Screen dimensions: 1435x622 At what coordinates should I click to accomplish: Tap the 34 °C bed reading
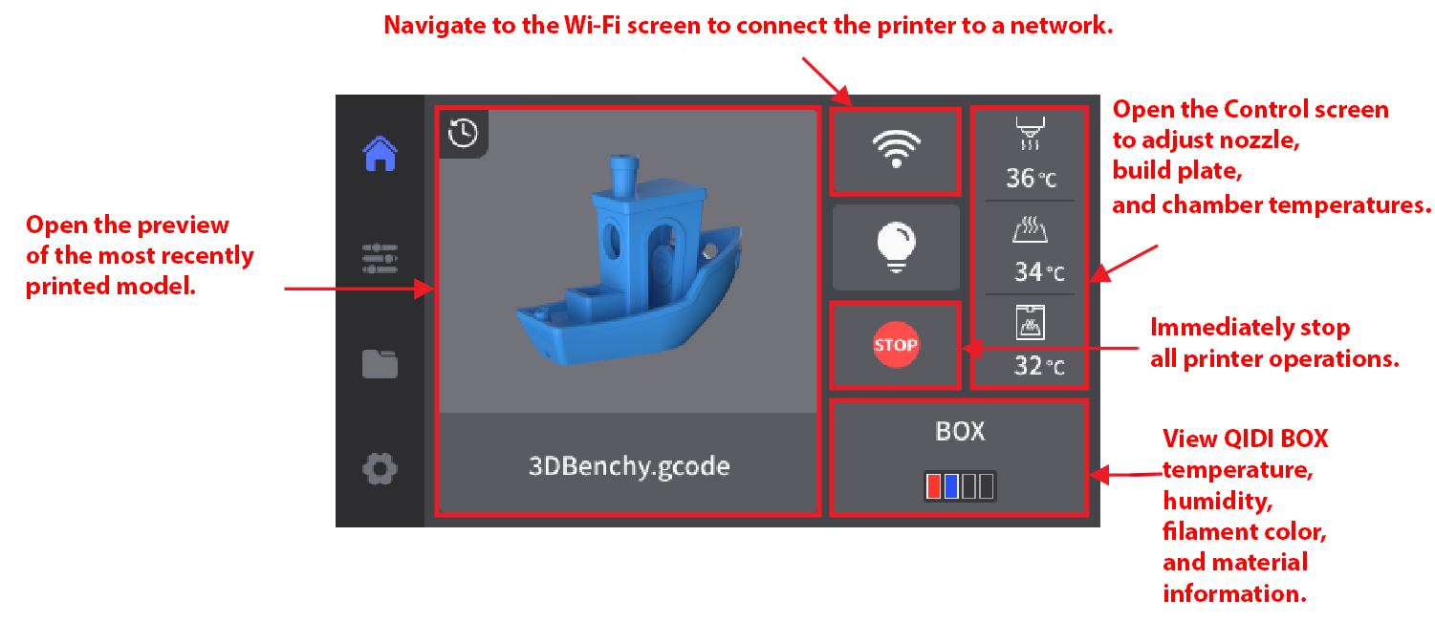tap(1038, 272)
